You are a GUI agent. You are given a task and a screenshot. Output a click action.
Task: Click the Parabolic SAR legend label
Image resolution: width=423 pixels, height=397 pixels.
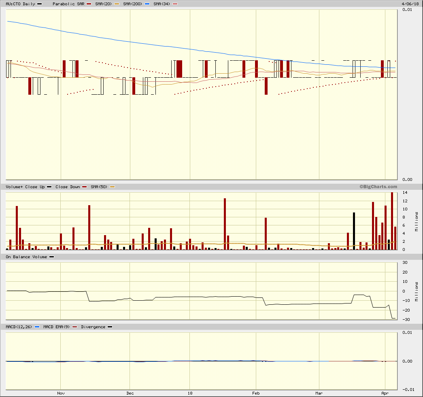click(68, 4)
